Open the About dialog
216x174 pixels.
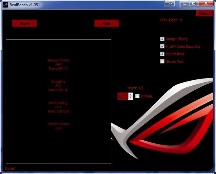pos(205,13)
